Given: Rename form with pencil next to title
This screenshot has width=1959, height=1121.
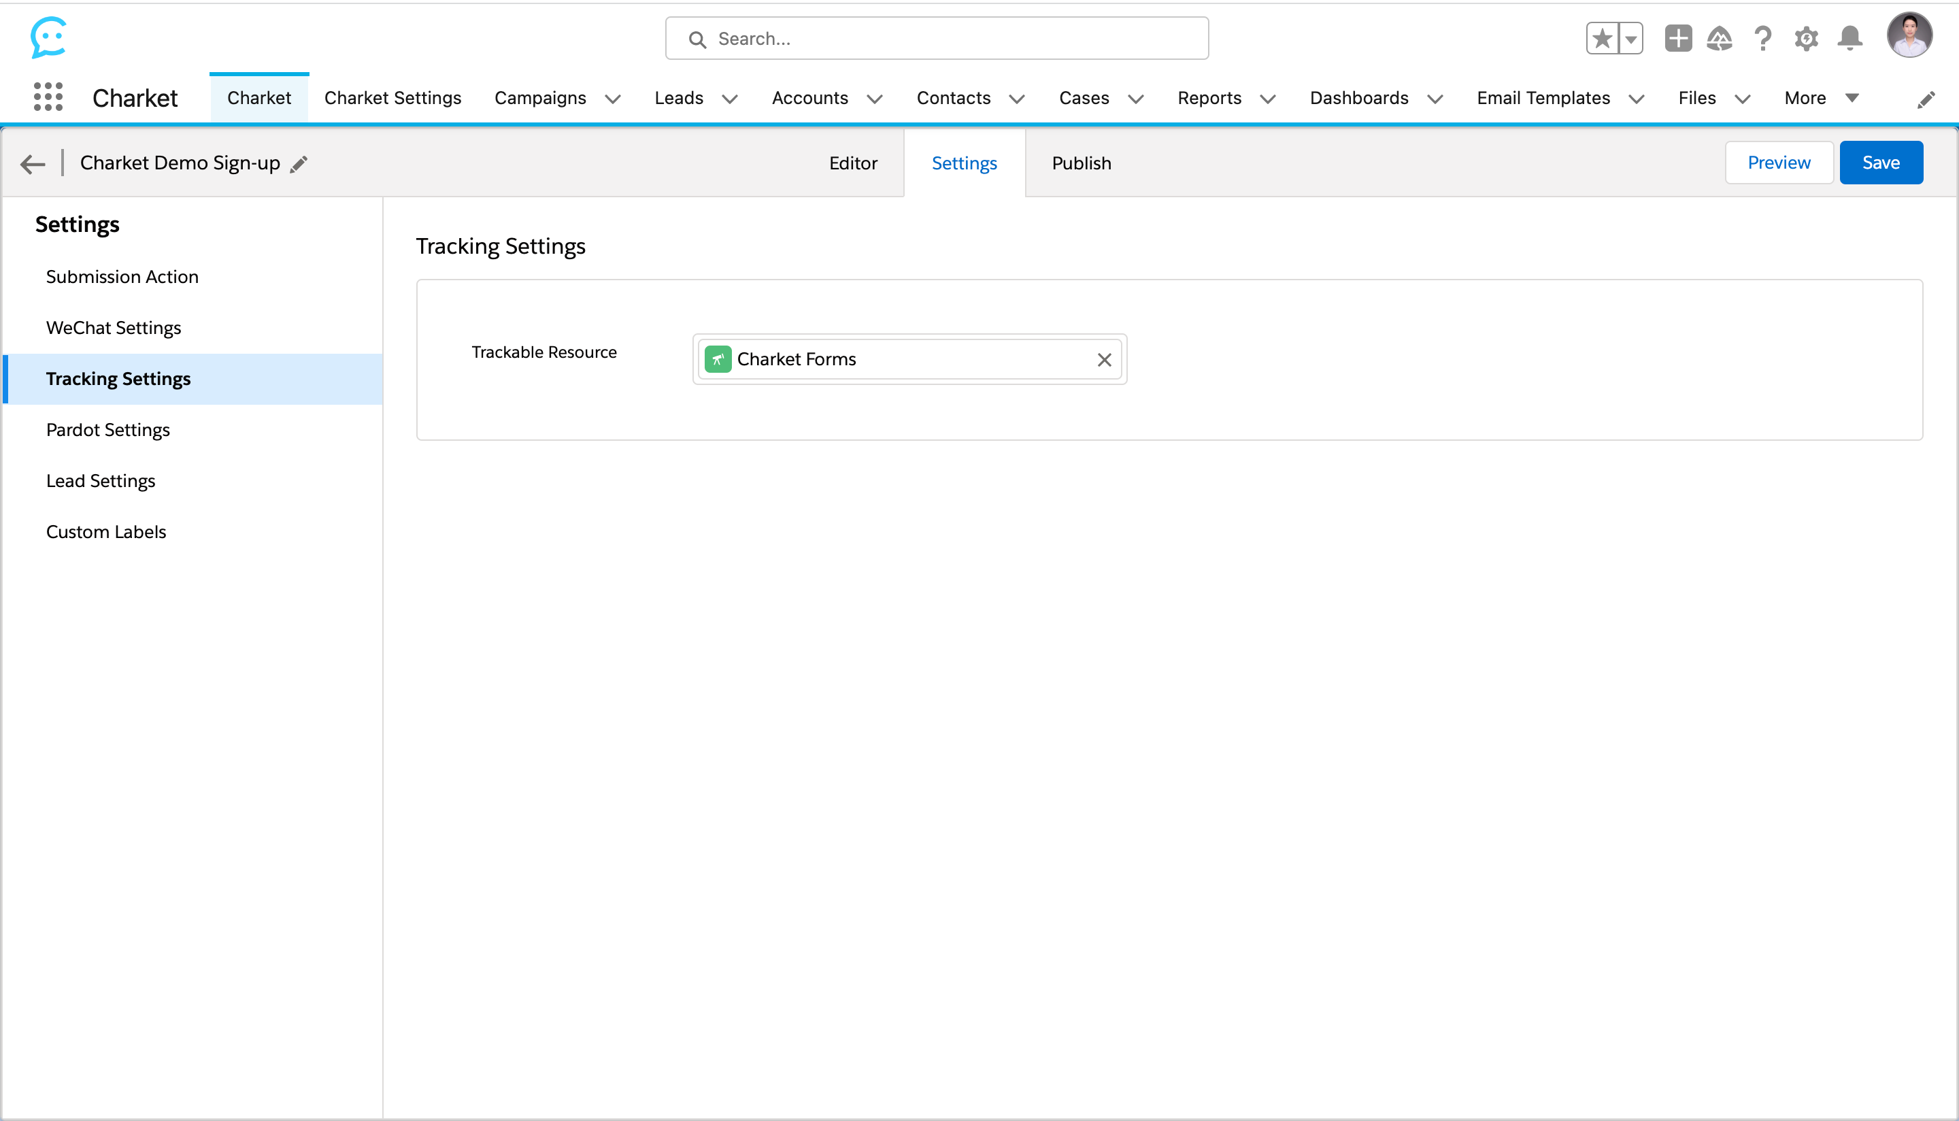Looking at the screenshot, I should (299, 164).
